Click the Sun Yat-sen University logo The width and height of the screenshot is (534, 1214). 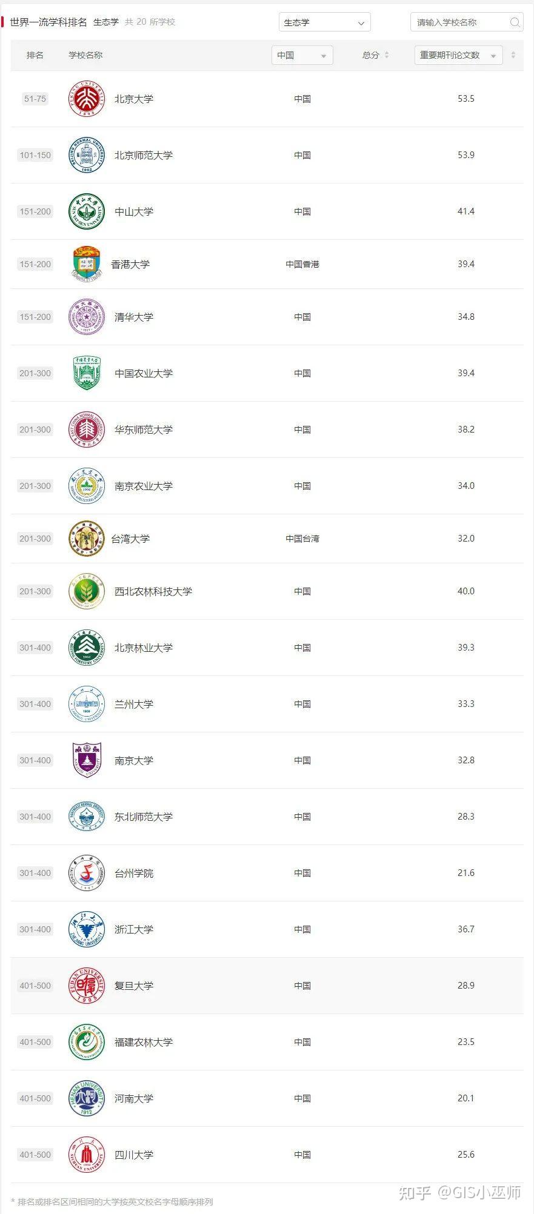(x=87, y=211)
